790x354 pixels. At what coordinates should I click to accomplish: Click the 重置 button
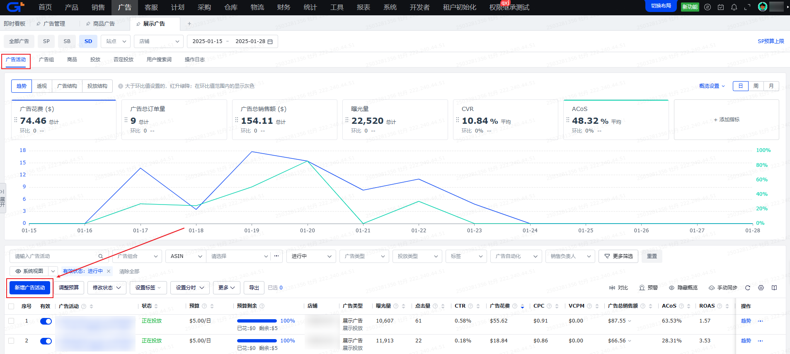coord(652,256)
